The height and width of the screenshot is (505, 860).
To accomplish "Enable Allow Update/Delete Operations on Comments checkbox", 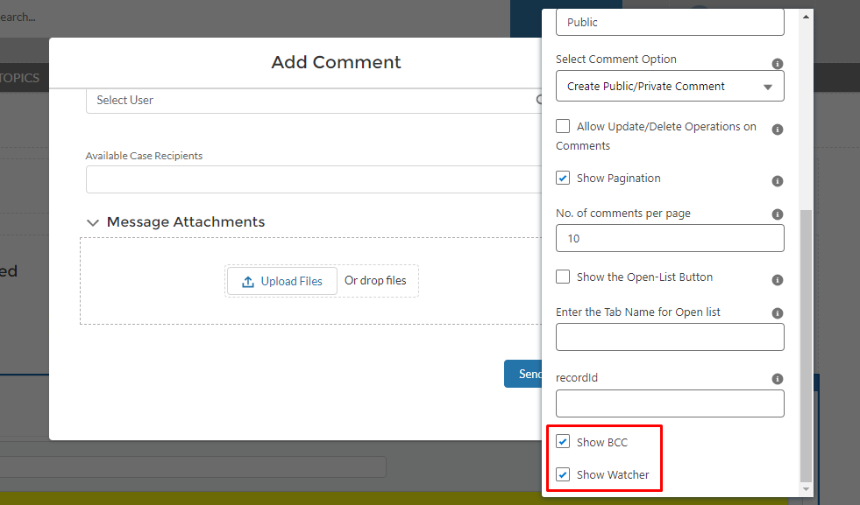I will (x=563, y=127).
